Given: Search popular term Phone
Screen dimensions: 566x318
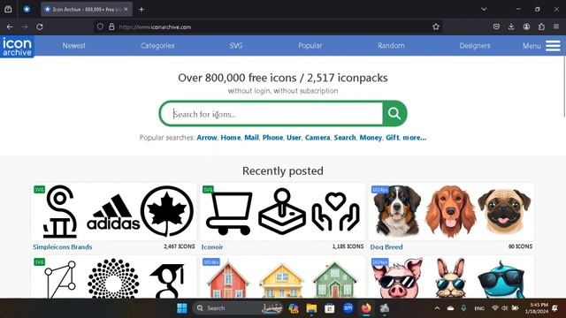Looking at the screenshot, I should click(272, 138).
